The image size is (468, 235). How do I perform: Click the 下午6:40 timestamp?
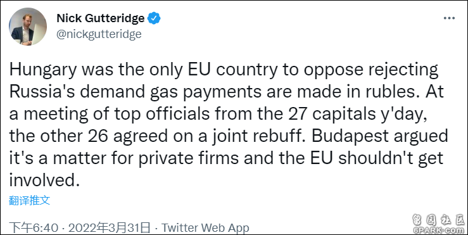click(x=34, y=229)
